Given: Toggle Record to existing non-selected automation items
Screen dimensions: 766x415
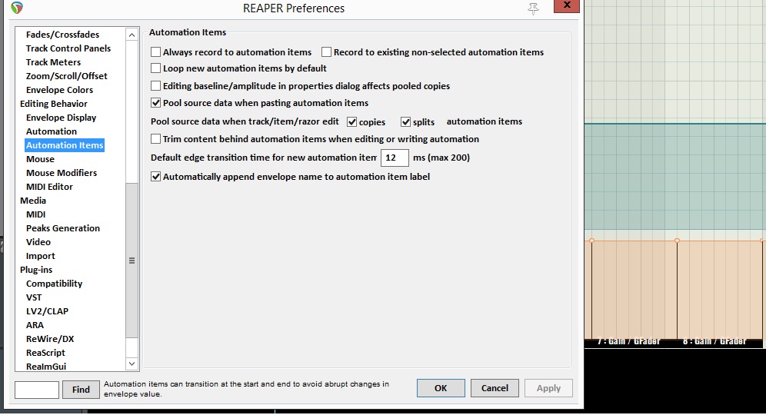Looking at the screenshot, I should 326,51.
